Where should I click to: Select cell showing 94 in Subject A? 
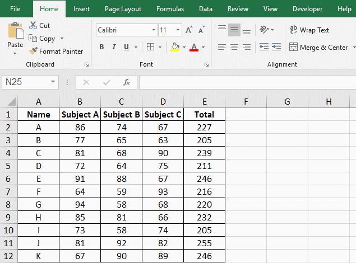[x=80, y=205]
